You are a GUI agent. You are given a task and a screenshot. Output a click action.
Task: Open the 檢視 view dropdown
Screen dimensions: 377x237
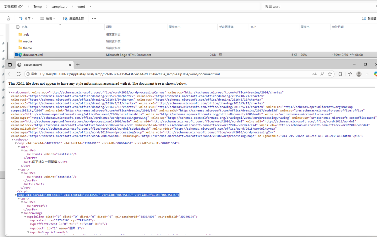[48, 18]
